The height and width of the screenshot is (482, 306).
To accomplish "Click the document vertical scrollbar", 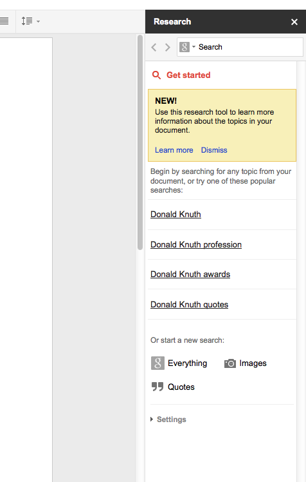I will [x=140, y=142].
